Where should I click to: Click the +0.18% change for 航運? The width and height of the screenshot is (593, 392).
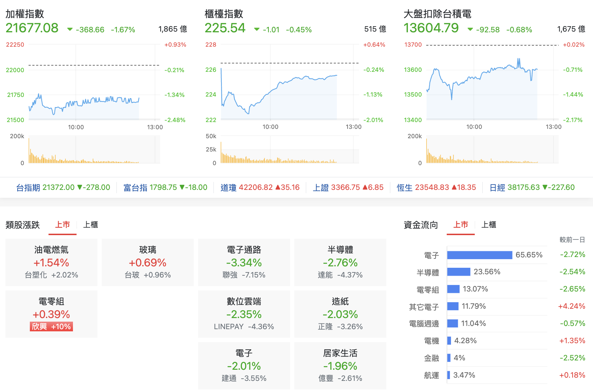[572, 375]
